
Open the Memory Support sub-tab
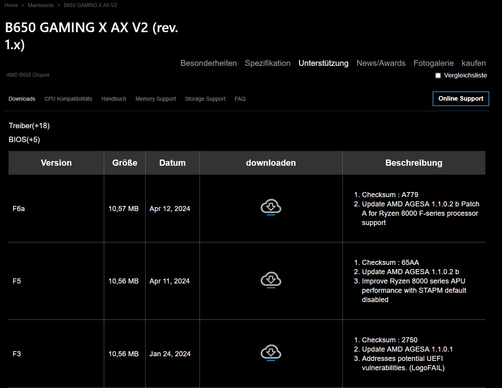pyautogui.click(x=156, y=99)
